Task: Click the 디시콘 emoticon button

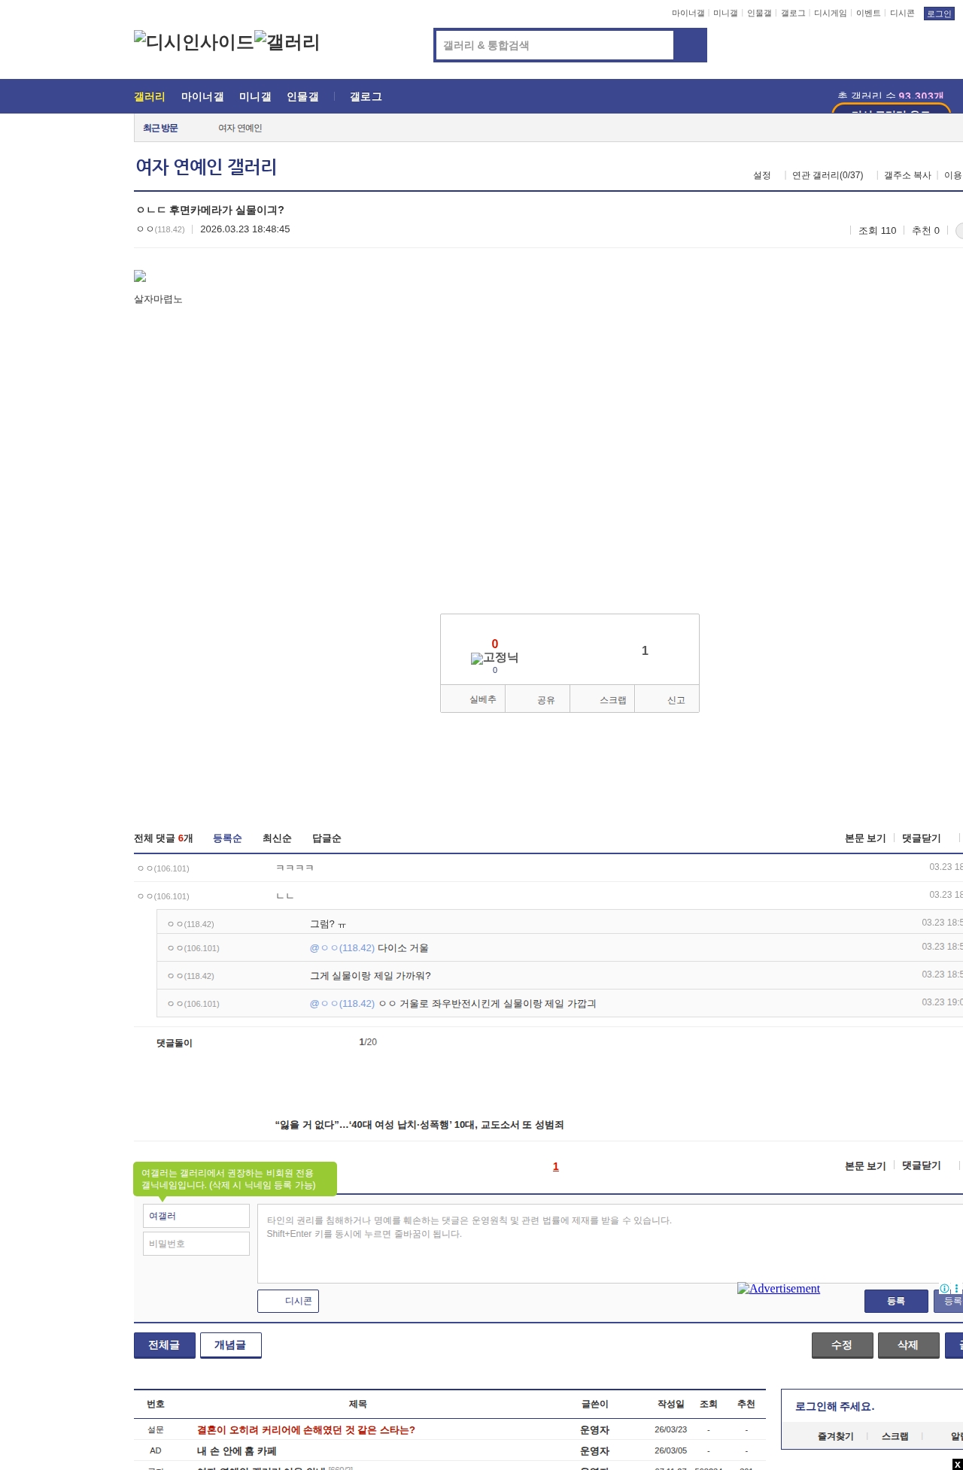Action: [288, 1301]
